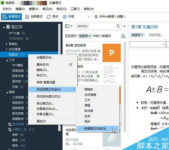
Task: Collapse the 工作 notebook stack
Action: 7,60
